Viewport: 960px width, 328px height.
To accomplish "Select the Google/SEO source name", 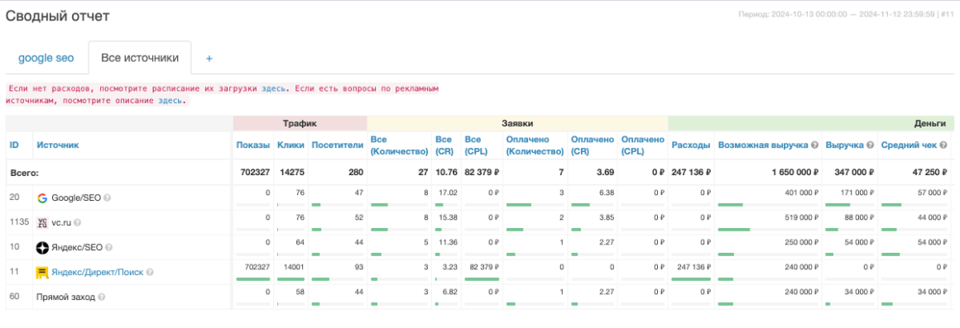I will point(76,198).
